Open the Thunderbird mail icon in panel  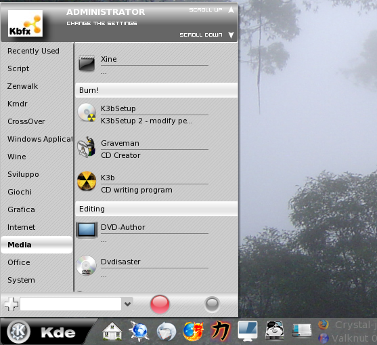point(167,331)
